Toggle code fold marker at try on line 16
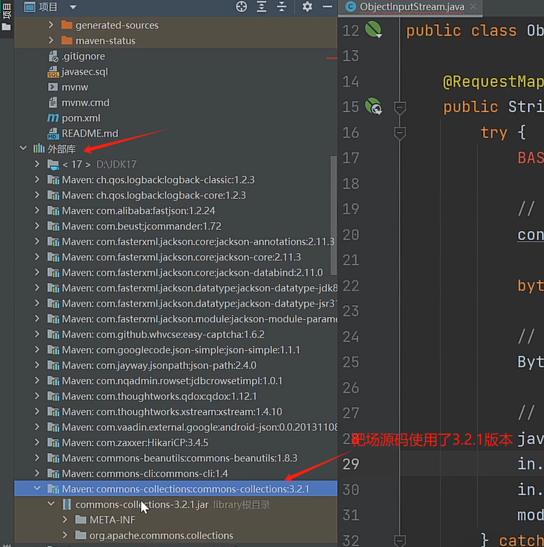Viewport: 544px width, 547px height. click(398, 132)
